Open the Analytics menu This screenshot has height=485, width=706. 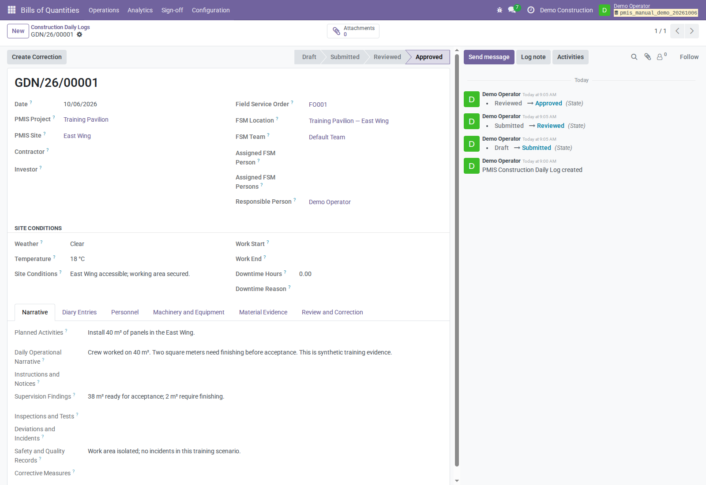click(x=140, y=10)
